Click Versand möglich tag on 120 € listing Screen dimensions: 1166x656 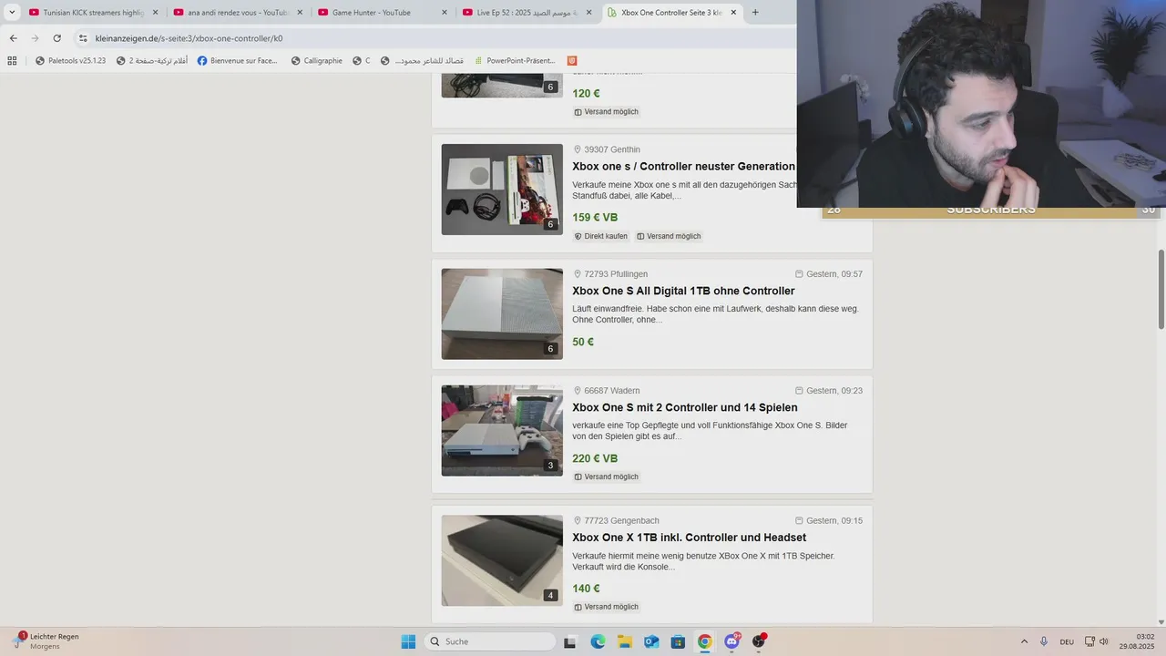[606, 112]
